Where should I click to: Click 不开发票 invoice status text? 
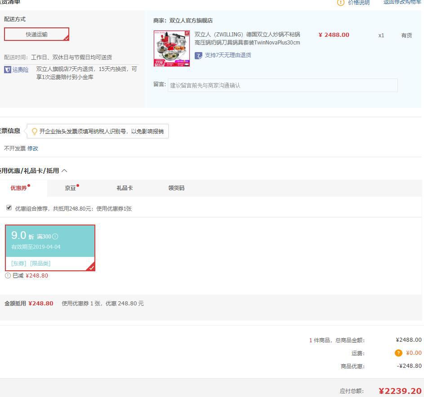pyautogui.click(x=15, y=148)
